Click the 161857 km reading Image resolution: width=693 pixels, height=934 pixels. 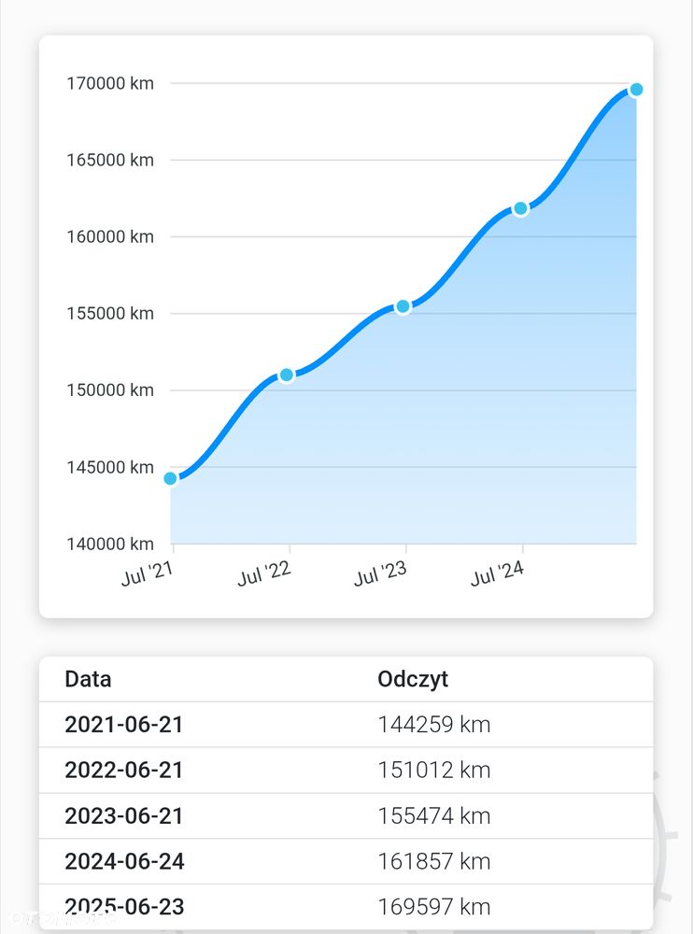(433, 861)
